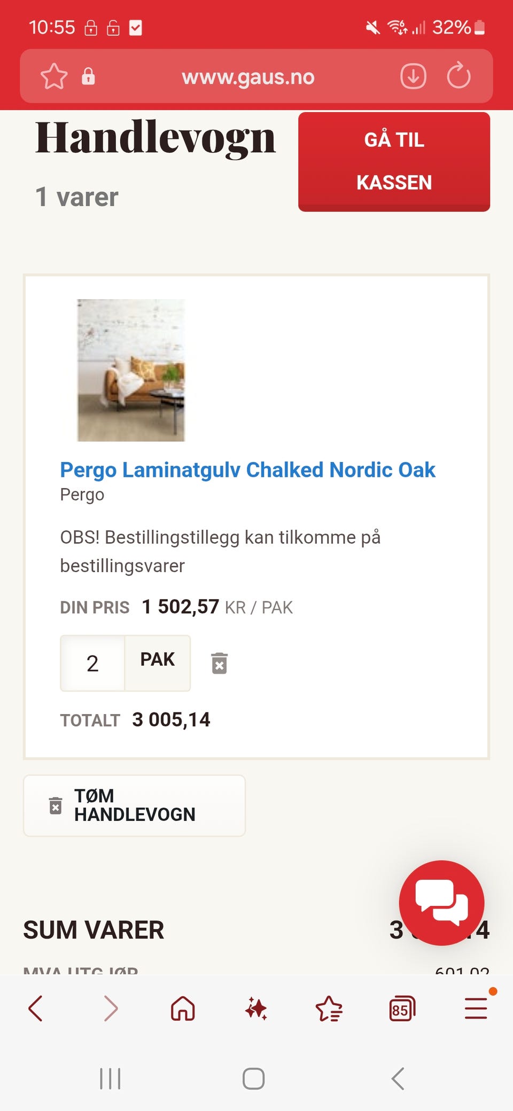Tap the quantity field showing 2

(92, 663)
